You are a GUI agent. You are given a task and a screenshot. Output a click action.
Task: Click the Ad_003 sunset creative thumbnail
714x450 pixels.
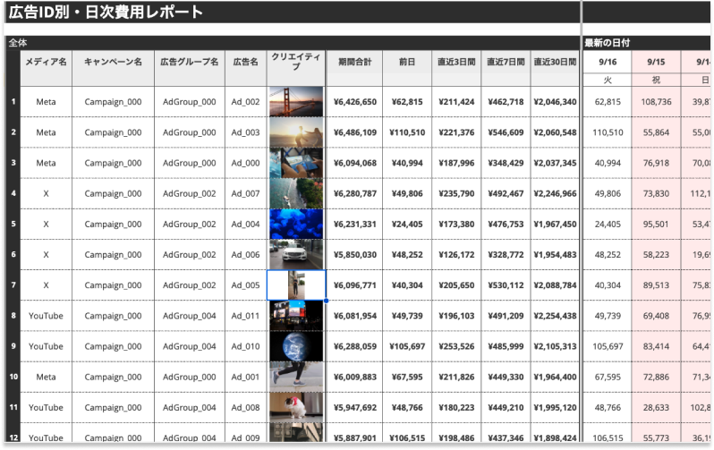[296, 132]
